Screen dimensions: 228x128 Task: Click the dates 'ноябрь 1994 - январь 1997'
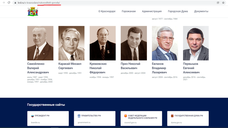pos(102,77)
